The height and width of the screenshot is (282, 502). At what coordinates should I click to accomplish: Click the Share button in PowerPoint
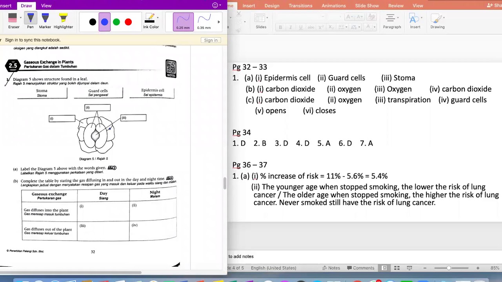[495, 5]
